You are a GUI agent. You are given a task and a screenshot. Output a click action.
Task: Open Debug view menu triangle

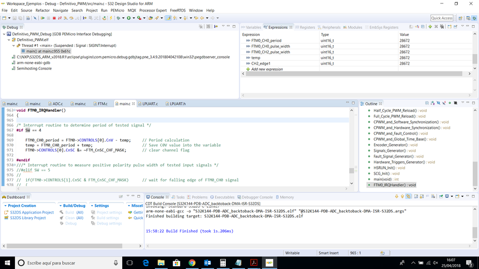pyautogui.click(x=223, y=26)
